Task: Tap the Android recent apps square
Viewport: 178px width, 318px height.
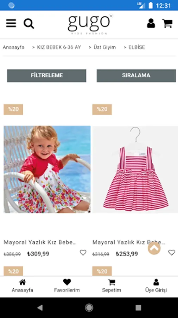Action: click(138, 308)
